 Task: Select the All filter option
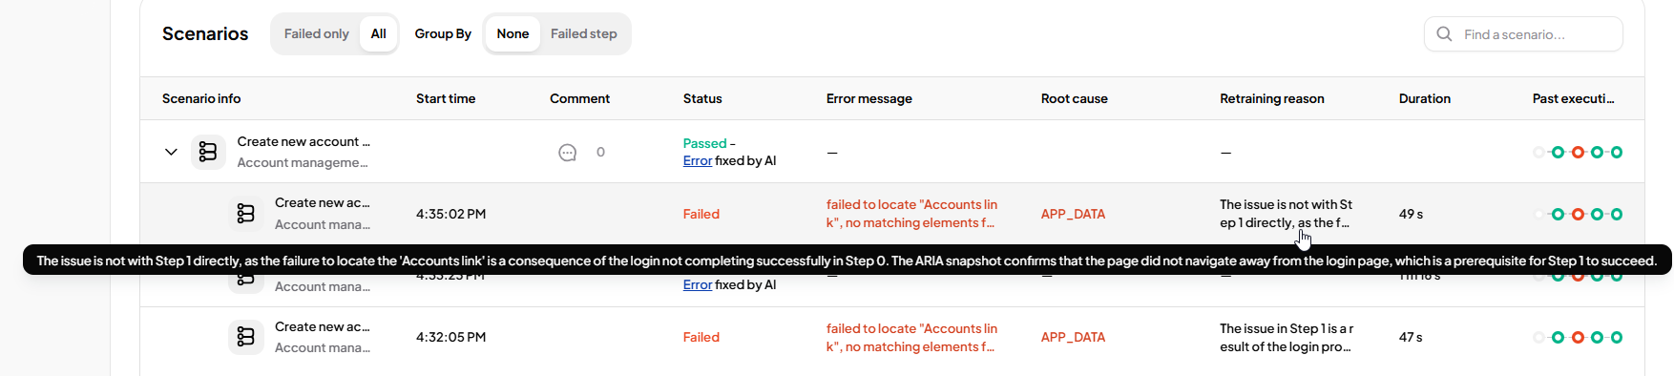click(x=379, y=34)
